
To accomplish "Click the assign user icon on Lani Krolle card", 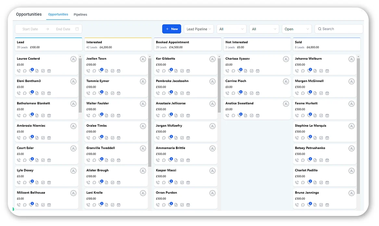I will pos(143,193).
